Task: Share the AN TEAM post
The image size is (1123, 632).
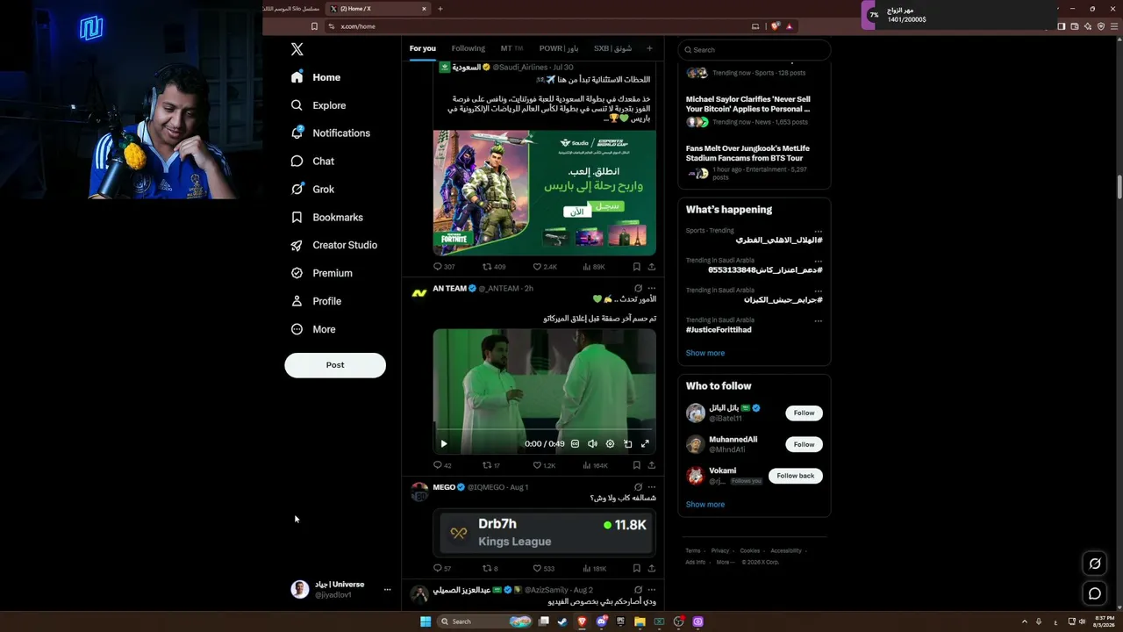Action: pos(651,465)
